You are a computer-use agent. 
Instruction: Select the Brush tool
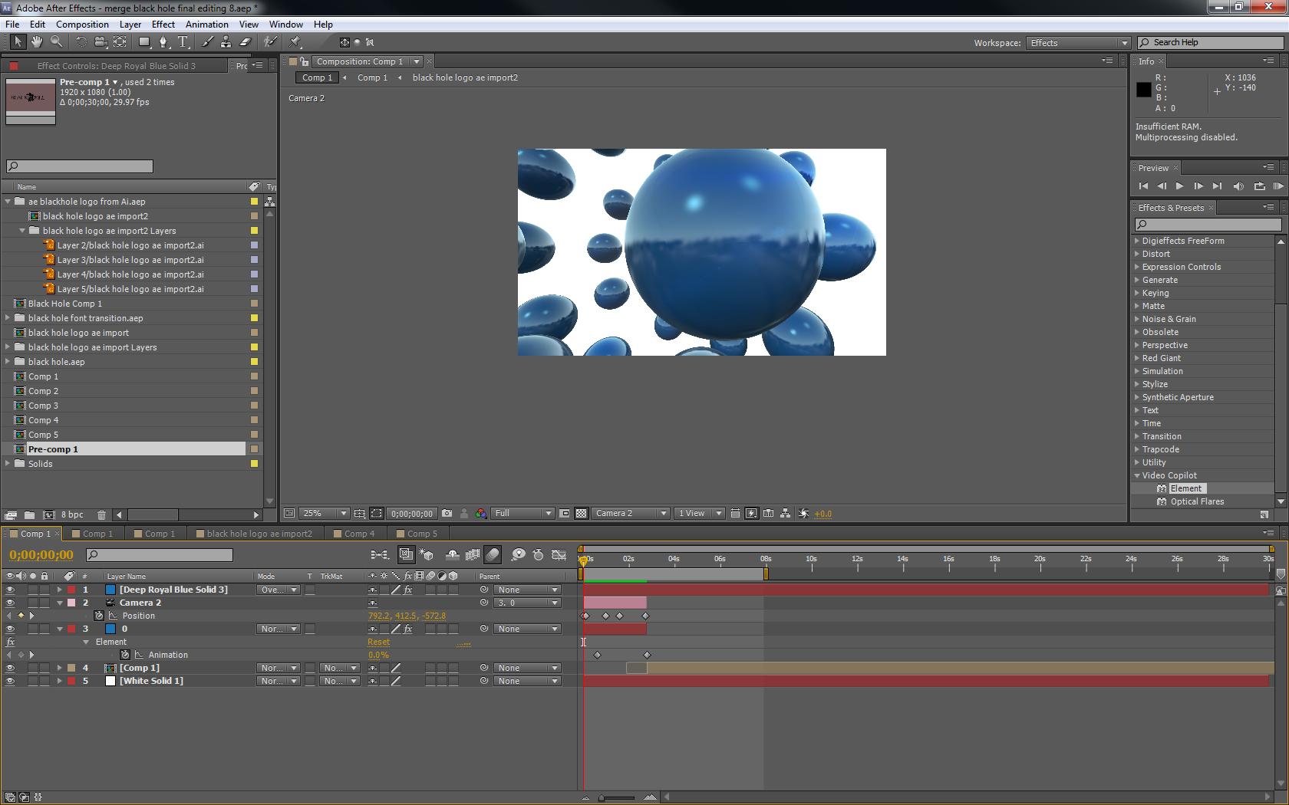click(x=207, y=41)
